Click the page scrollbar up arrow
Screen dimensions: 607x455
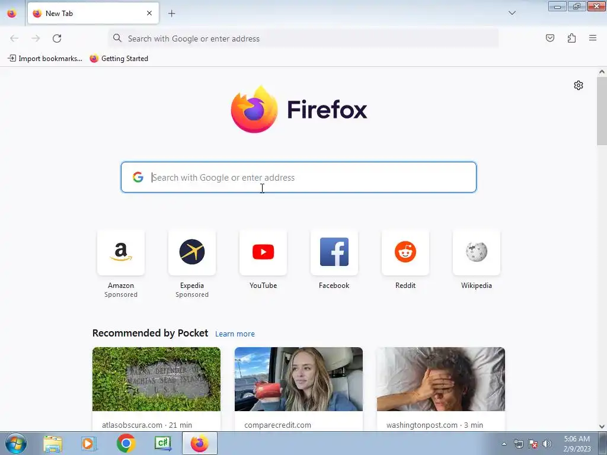pyautogui.click(x=602, y=72)
